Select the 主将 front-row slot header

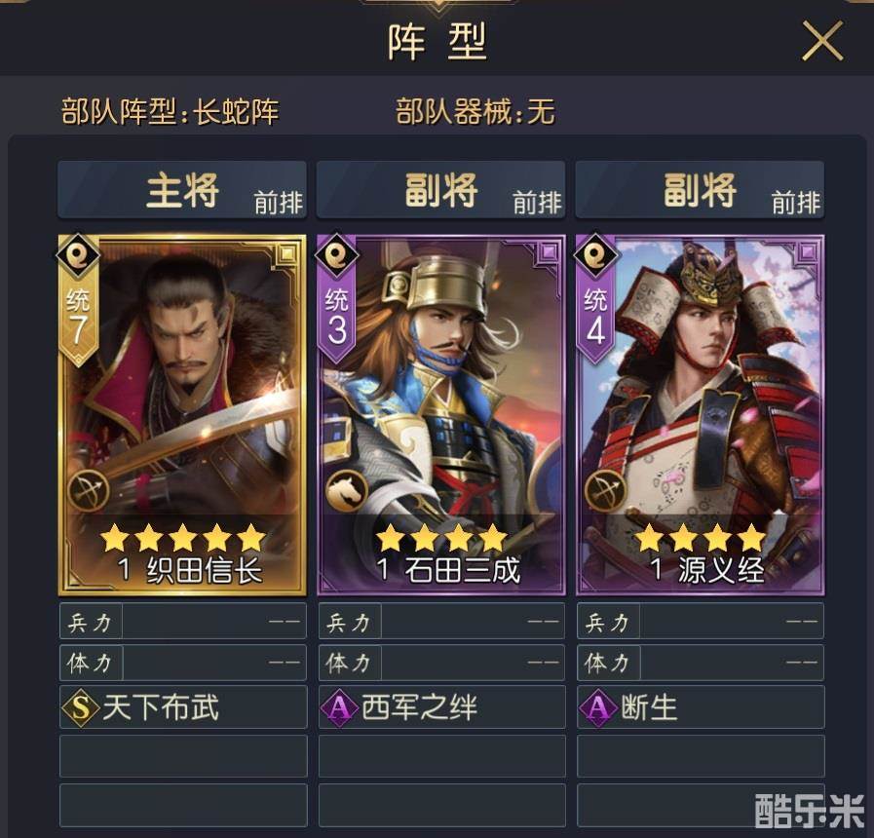pyautogui.click(x=182, y=190)
